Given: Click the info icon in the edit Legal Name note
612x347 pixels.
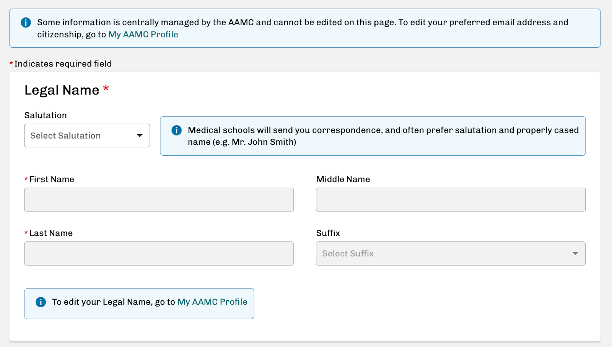Looking at the screenshot, I should coord(41,302).
